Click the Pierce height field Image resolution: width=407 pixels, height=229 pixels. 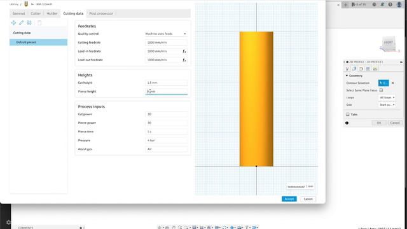point(166,92)
